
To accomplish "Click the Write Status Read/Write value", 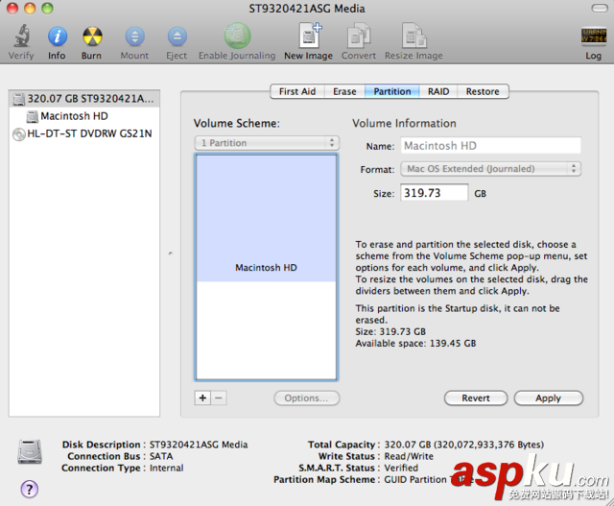I will click(x=409, y=456).
